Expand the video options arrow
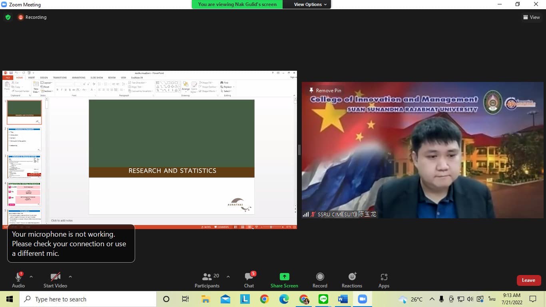 coord(70,277)
